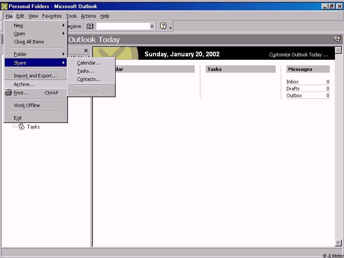Choose Print... from the File menu
This screenshot has height=258, width=344.
pyautogui.click(x=36, y=93)
